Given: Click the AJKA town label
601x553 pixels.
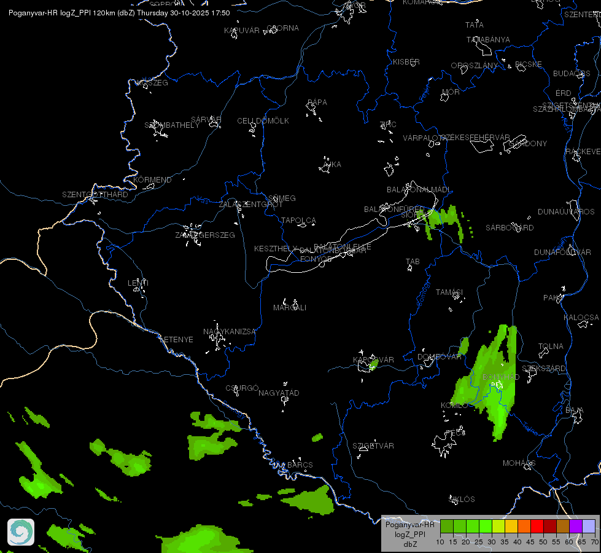Looking at the screenshot, I should point(332,165).
